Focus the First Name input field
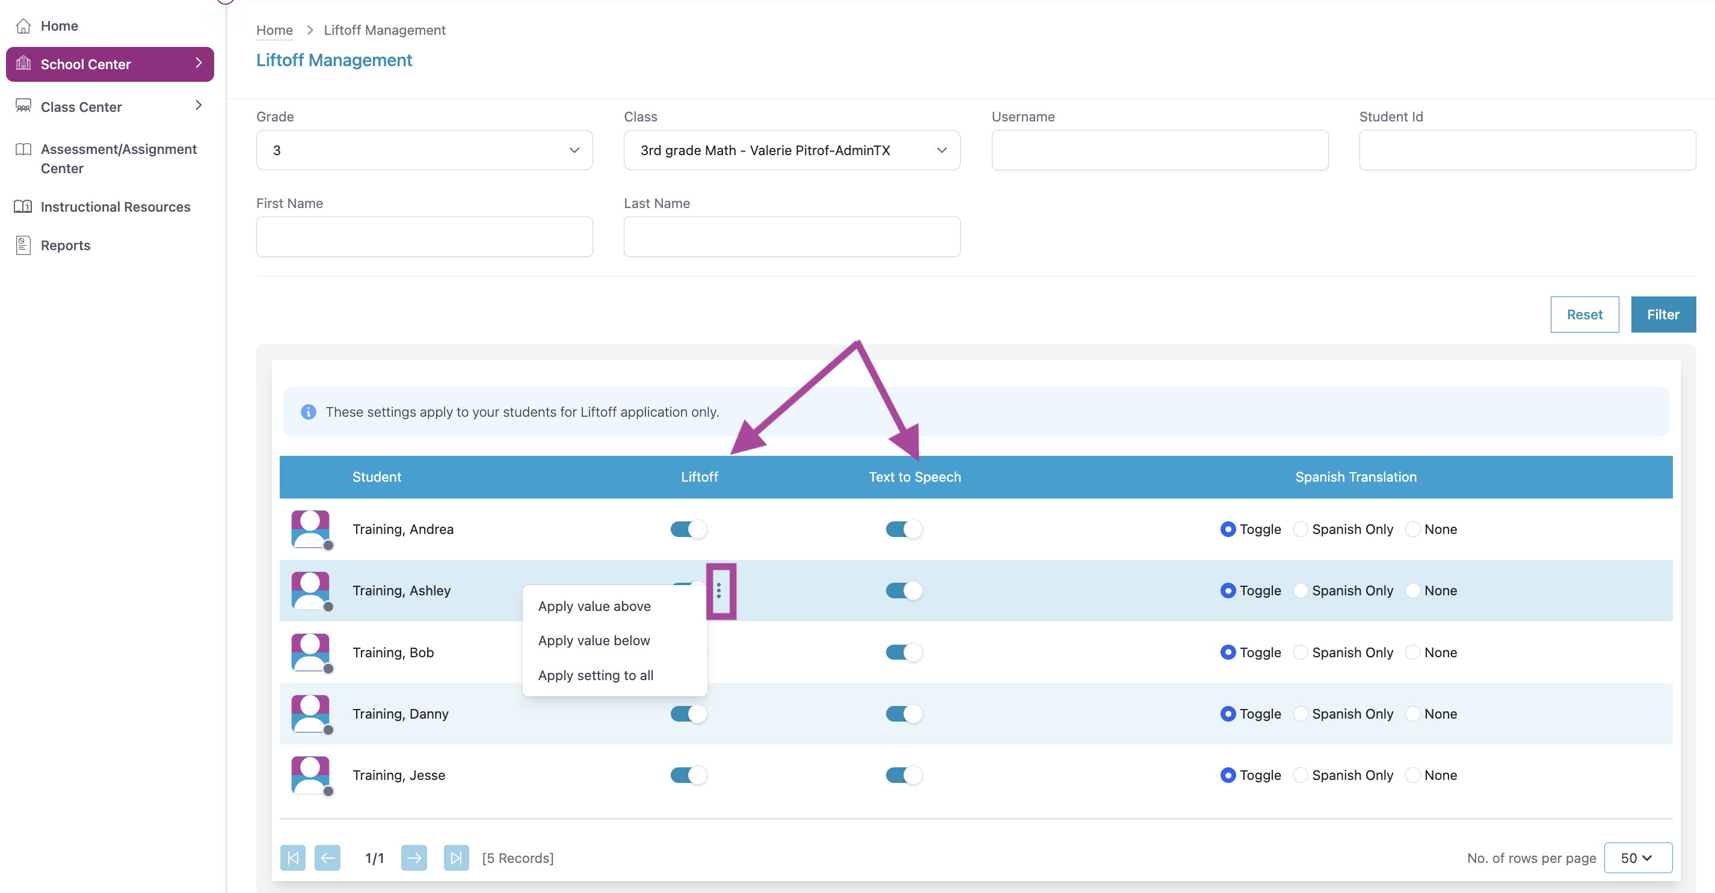This screenshot has width=1715, height=893. pyautogui.click(x=424, y=236)
